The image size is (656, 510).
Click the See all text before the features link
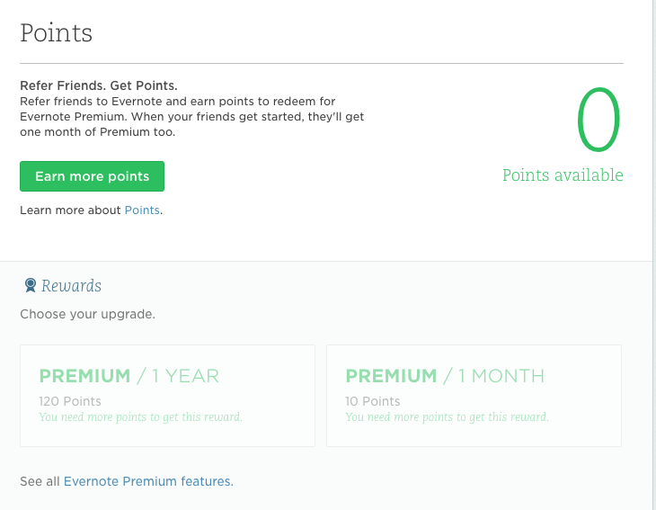(x=40, y=481)
